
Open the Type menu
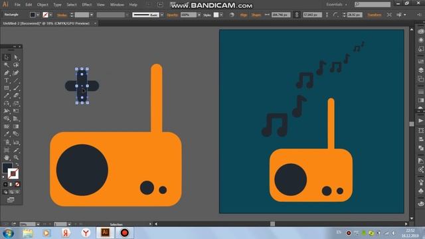(x=57, y=5)
